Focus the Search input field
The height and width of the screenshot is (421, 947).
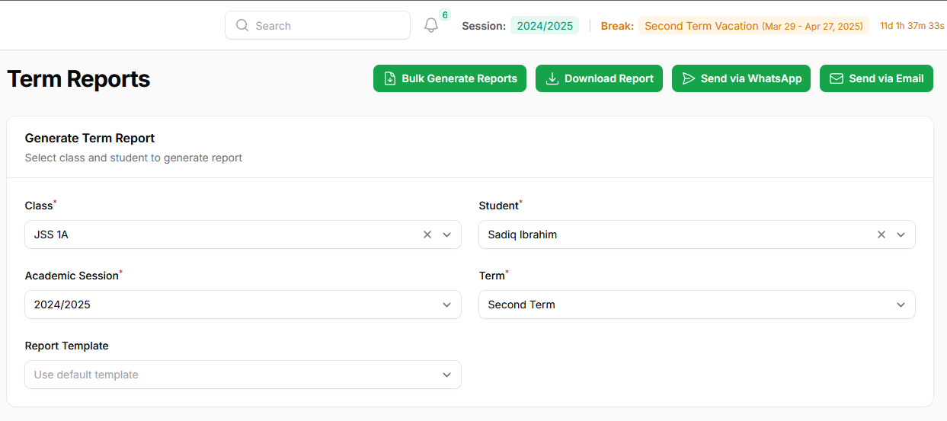click(x=328, y=25)
